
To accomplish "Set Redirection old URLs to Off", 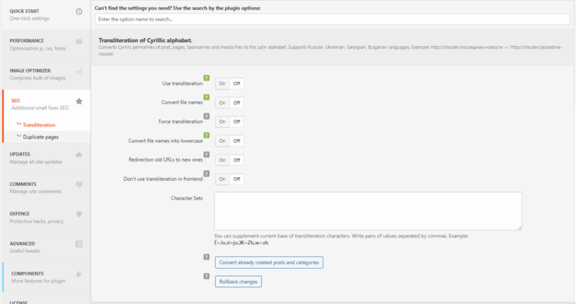I will (237, 160).
